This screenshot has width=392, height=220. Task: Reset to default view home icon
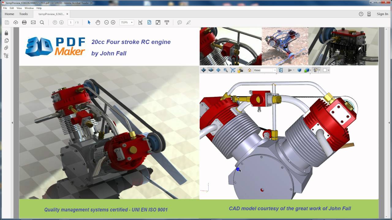[x=249, y=70]
